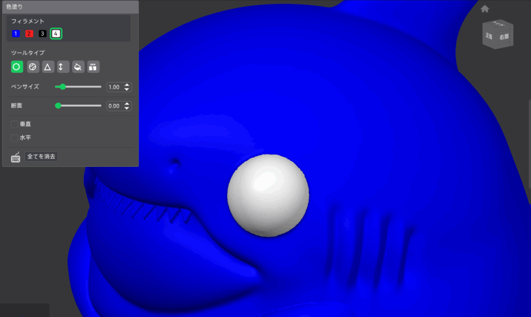Select the triangle paint tool
Viewport: 531px width, 317px height.
48,67
